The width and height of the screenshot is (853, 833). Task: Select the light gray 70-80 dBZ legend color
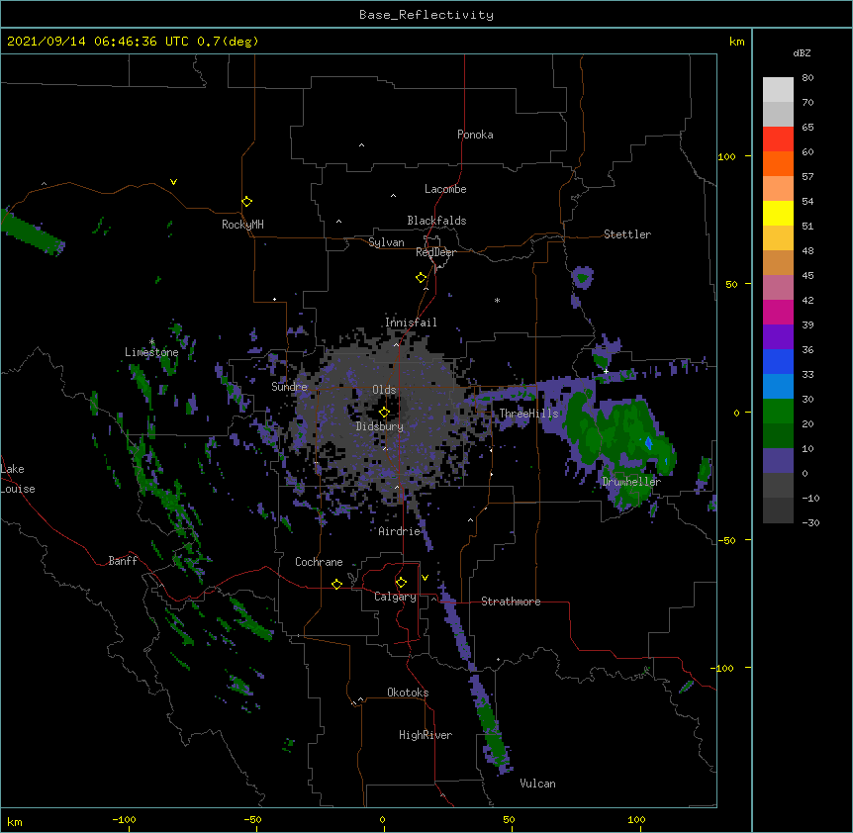click(778, 90)
